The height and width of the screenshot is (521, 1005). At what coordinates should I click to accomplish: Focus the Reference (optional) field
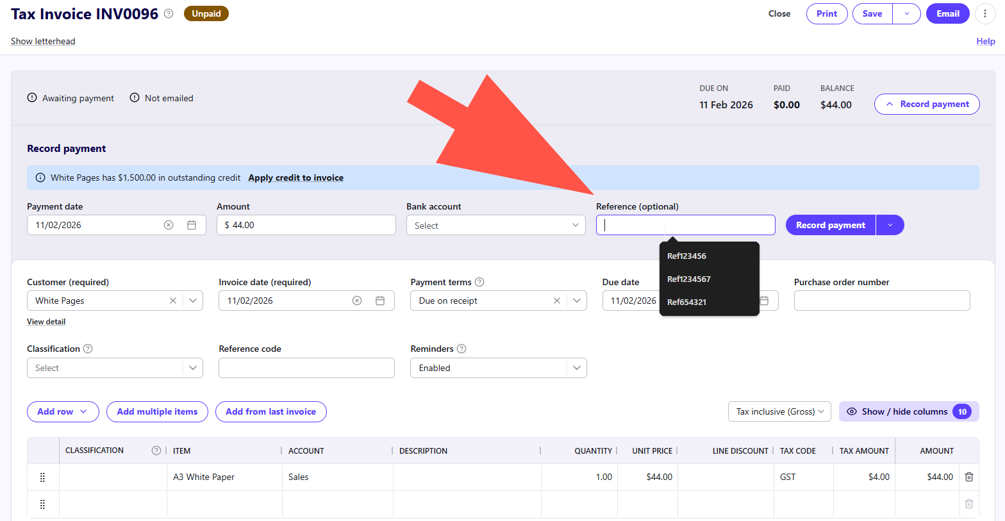[x=686, y=225]
